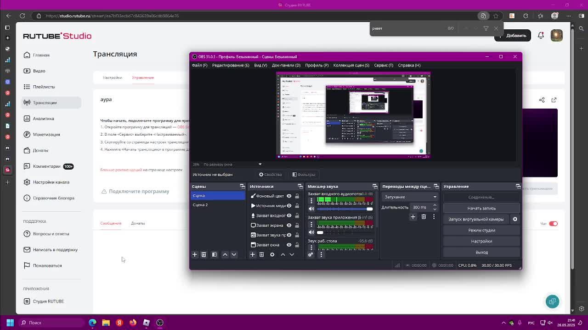Click Начать запись button in OBS
Screen dimensions: 588x330
tap(481, 208)
